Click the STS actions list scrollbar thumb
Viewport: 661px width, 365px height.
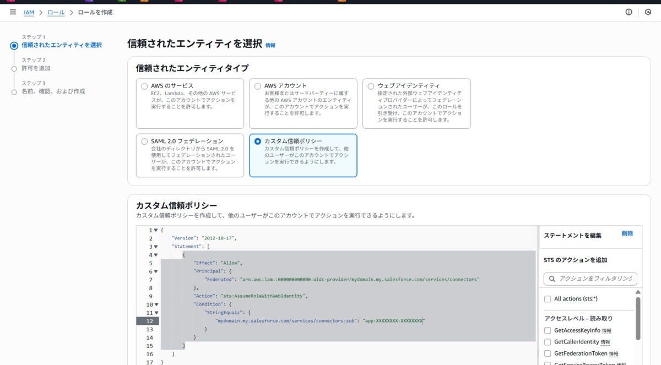click(638, 318)
